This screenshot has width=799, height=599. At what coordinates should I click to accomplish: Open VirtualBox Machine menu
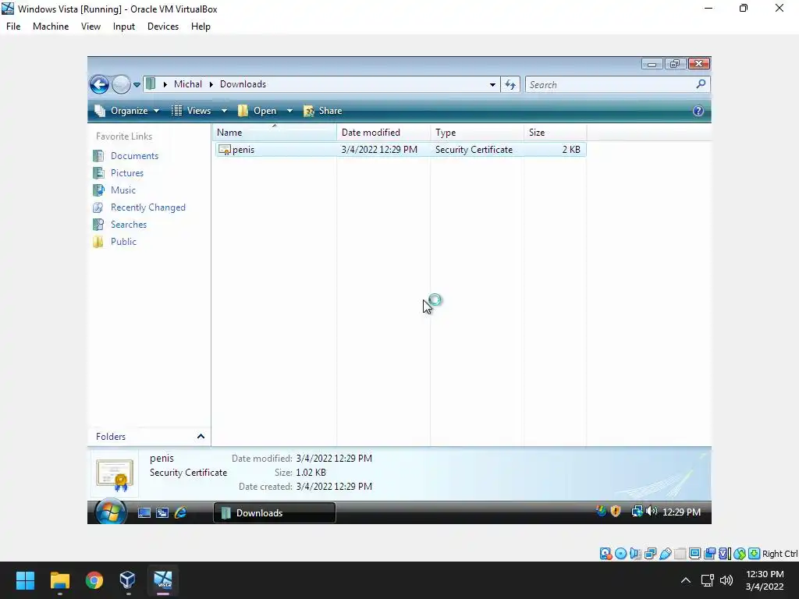pyautogui.click(x=51, y=27)
